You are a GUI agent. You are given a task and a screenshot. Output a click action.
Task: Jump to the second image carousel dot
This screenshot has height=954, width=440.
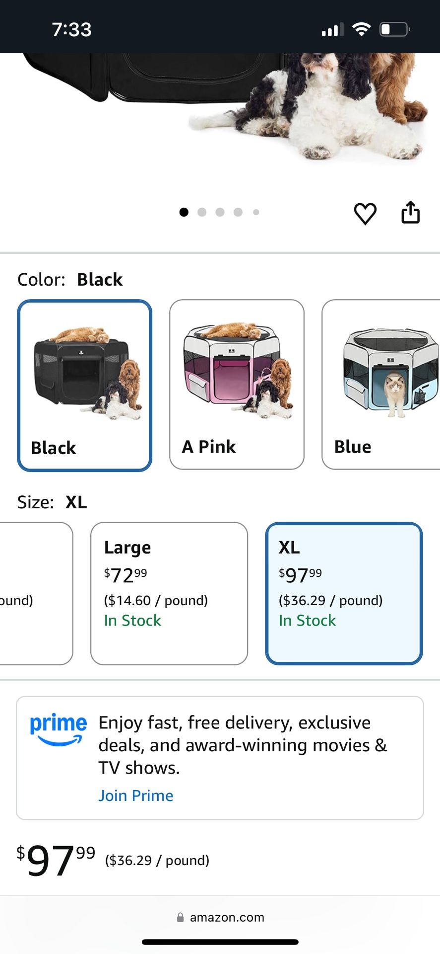(202, 212)
